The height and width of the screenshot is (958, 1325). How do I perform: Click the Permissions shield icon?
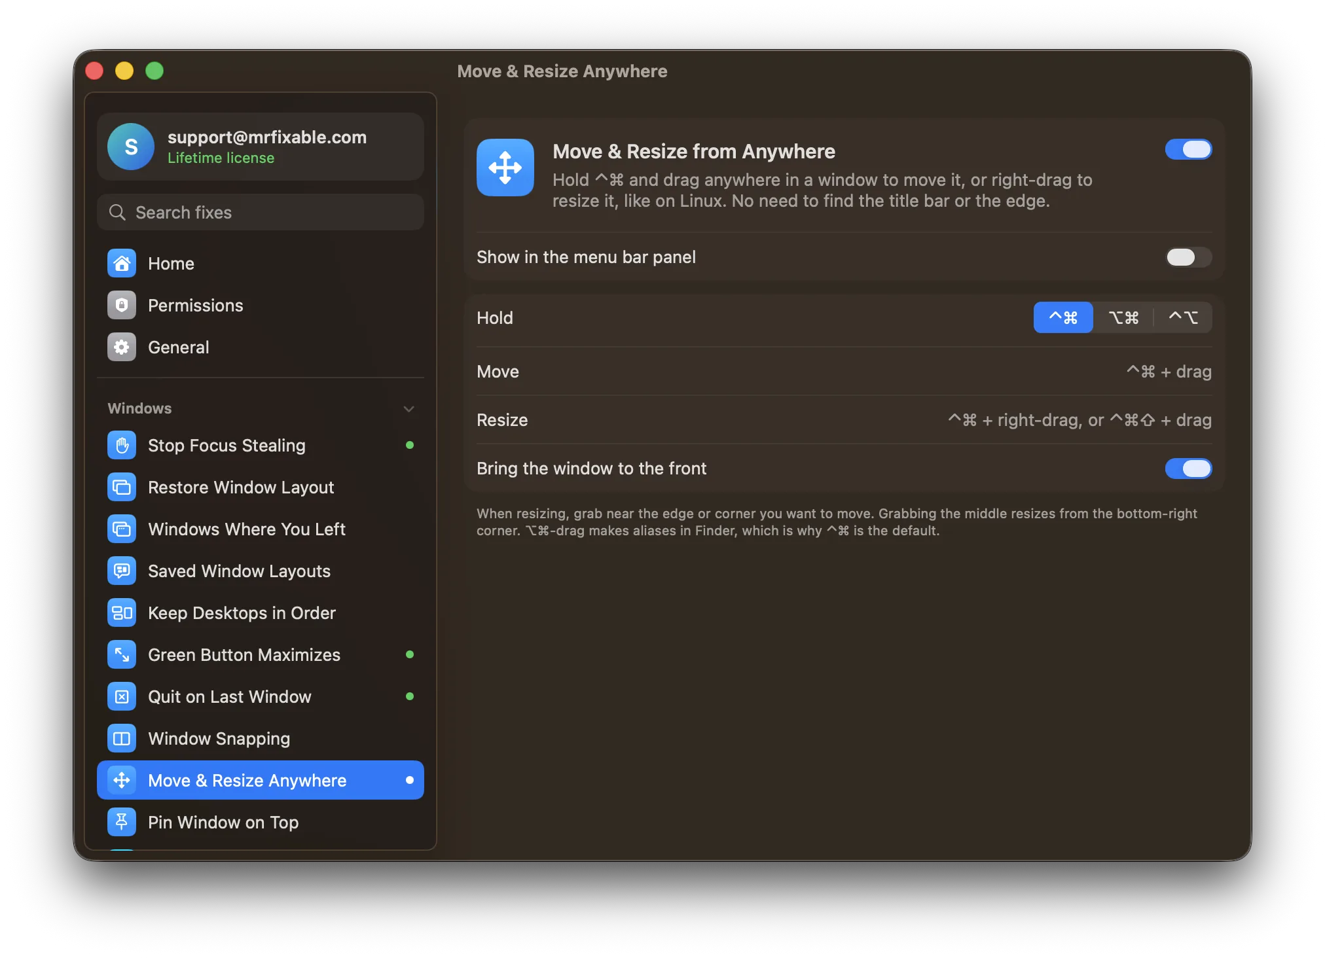click(x=122, y=306)
